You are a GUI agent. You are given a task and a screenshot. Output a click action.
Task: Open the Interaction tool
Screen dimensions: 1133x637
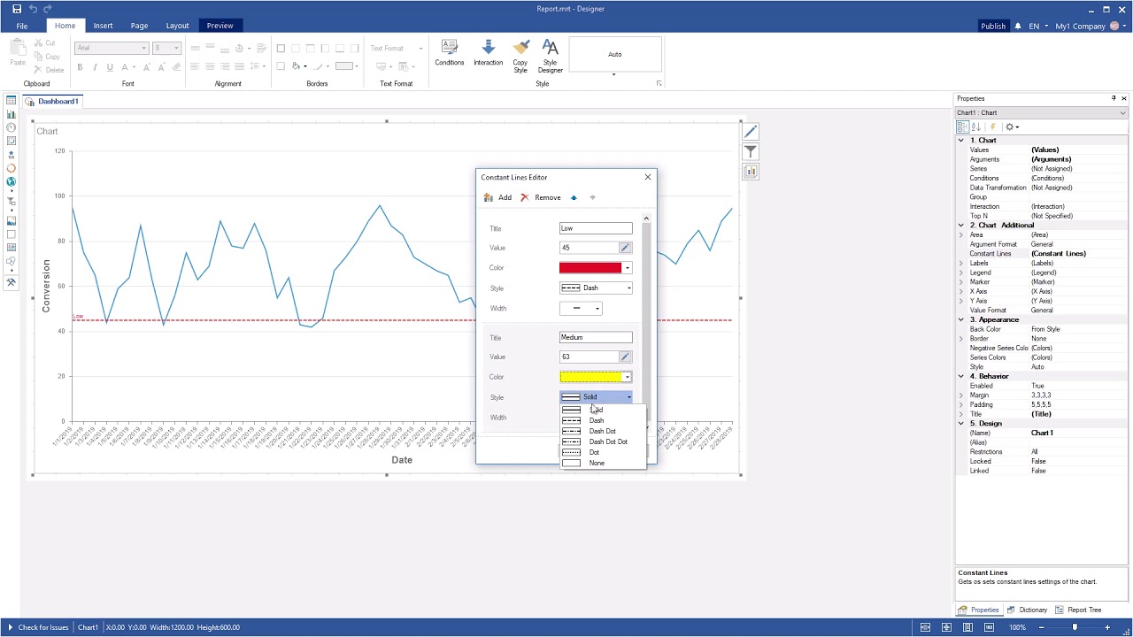(488, 53)
